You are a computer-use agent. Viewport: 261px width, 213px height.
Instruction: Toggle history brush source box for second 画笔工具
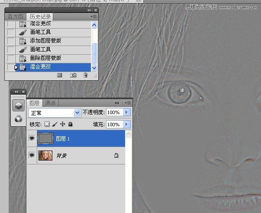coord(11,49)
